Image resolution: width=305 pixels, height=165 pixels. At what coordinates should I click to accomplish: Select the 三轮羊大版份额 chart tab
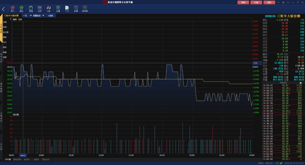[12, 16]
